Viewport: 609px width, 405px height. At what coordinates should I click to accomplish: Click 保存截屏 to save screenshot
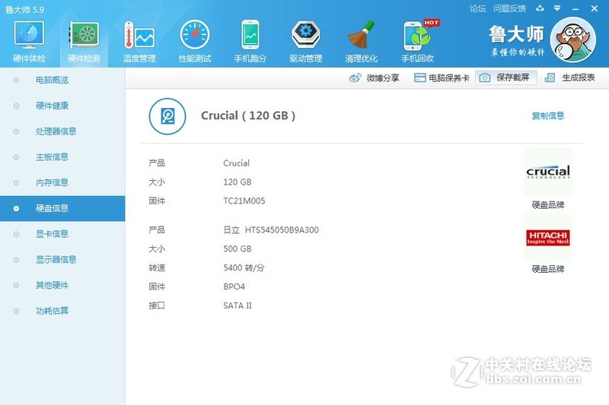[x=506, y=78]
